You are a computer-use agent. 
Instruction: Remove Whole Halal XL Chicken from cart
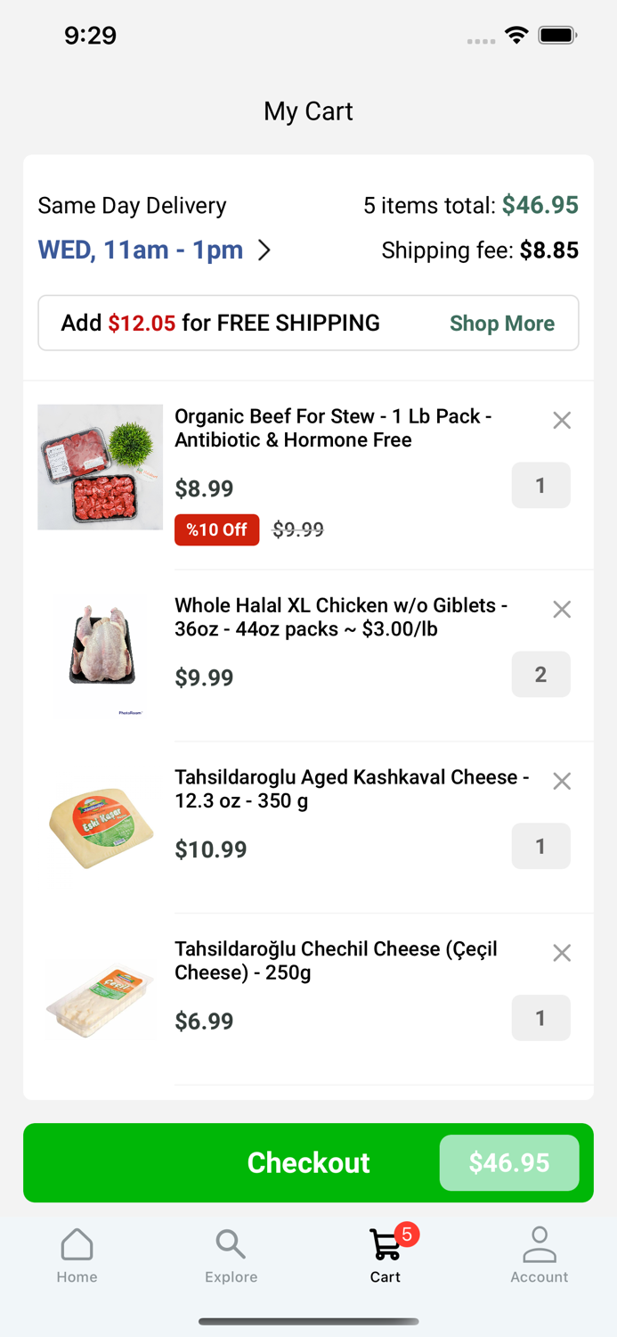click(x=562, y=610)
